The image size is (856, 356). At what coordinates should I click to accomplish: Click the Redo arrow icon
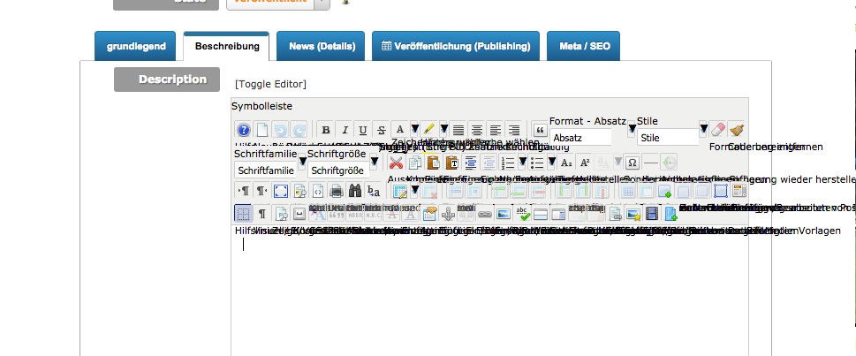pyautogui.click(x=299, y=130)
